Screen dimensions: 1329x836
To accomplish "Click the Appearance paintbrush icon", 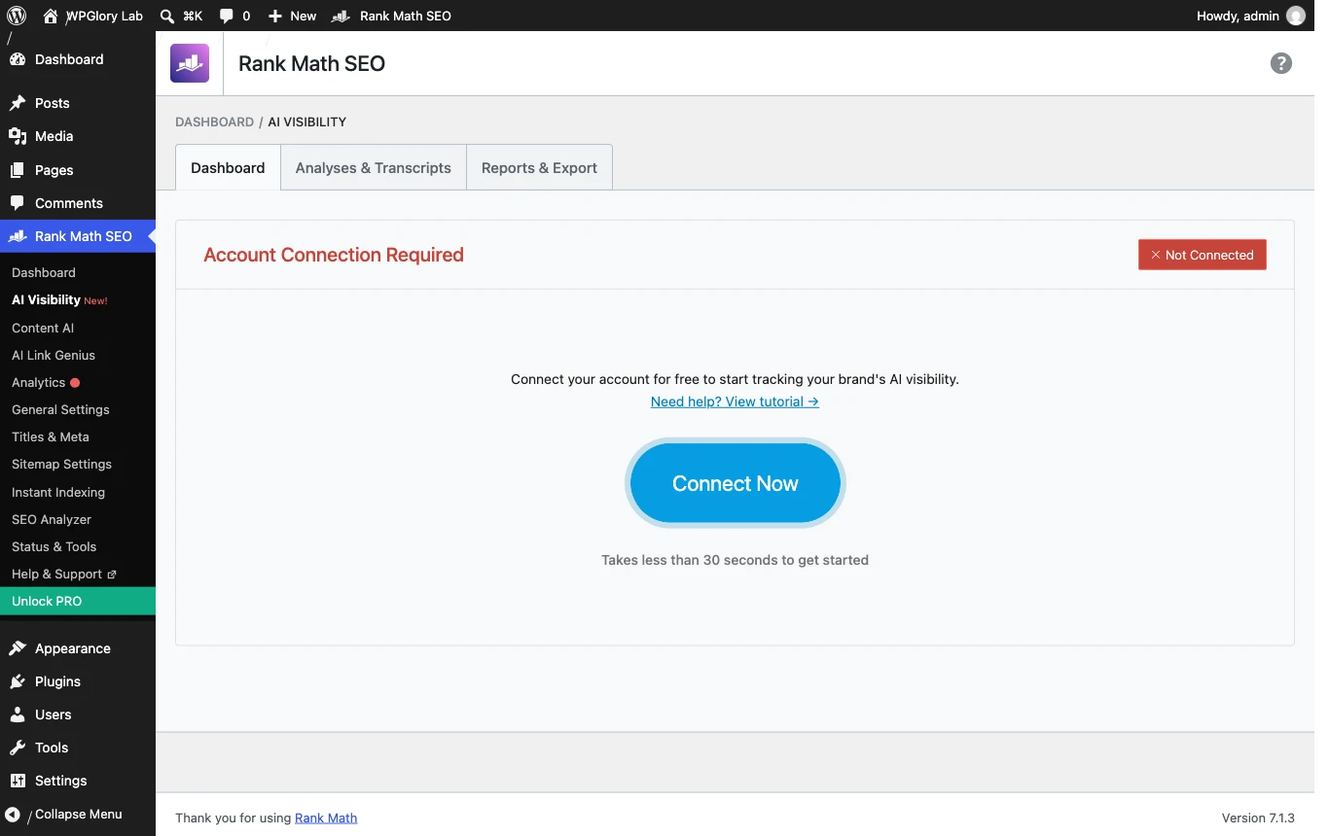I will point(18,648).
